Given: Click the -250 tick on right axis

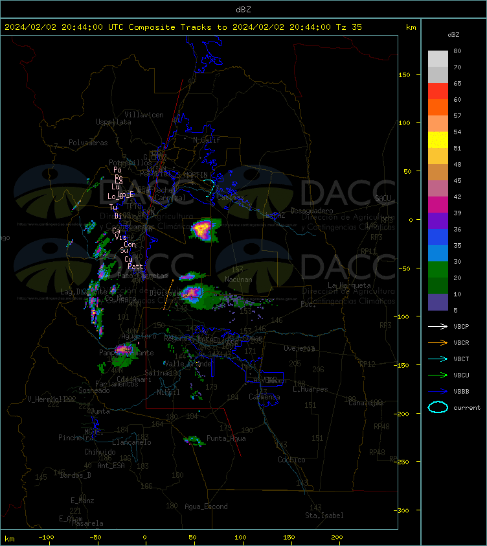Looking at the screenshot, I should (402, 462).
